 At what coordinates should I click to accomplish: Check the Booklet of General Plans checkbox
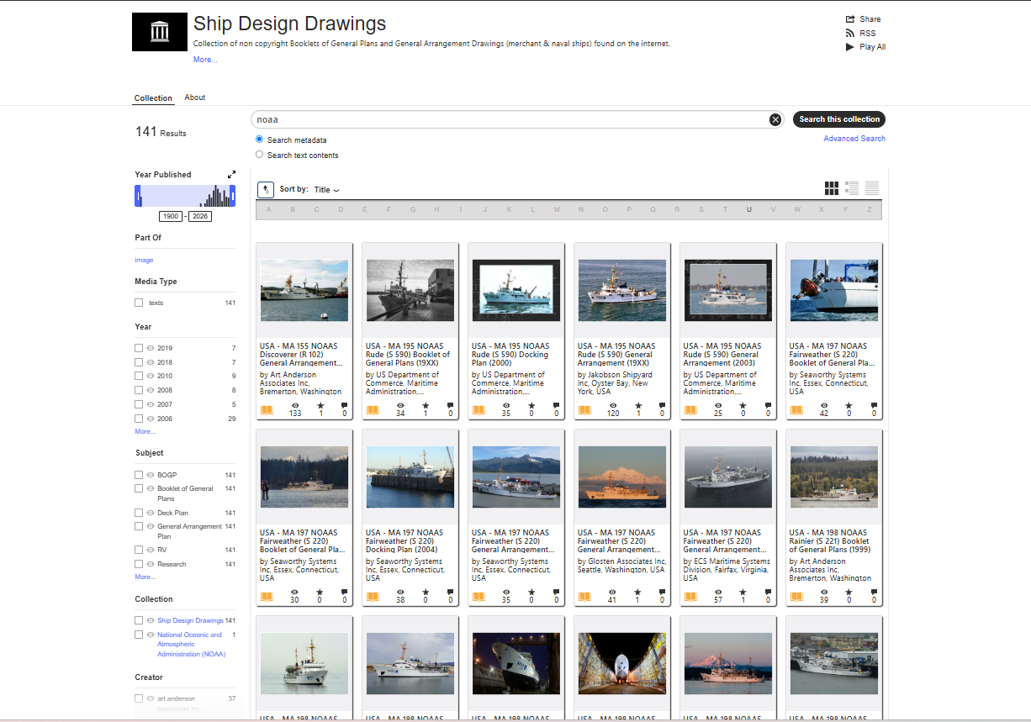pyautogui.click(x=139, y=488)
